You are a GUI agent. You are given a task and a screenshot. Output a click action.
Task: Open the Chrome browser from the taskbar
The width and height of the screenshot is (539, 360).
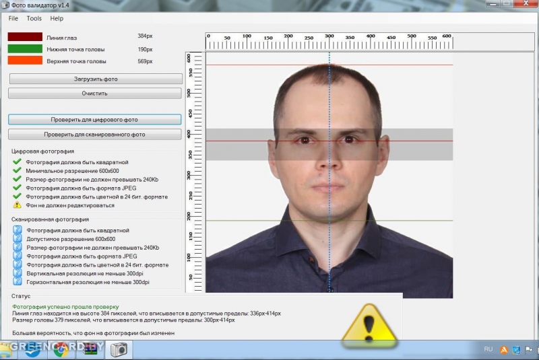(62, 350)
